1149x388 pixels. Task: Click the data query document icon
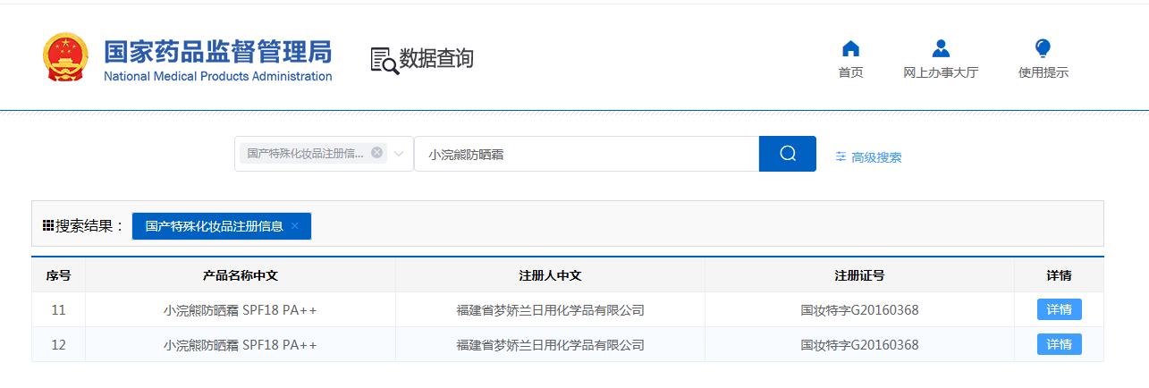384,60
